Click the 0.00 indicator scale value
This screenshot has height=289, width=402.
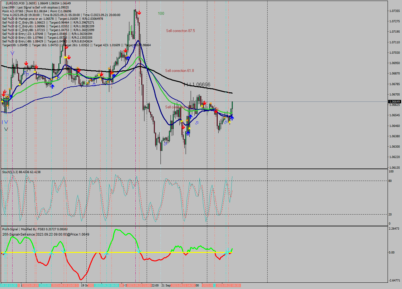(392, 252)
